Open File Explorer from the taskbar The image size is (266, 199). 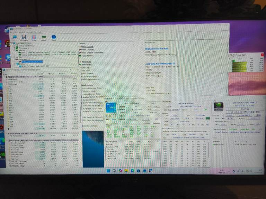tap(126, 171)
